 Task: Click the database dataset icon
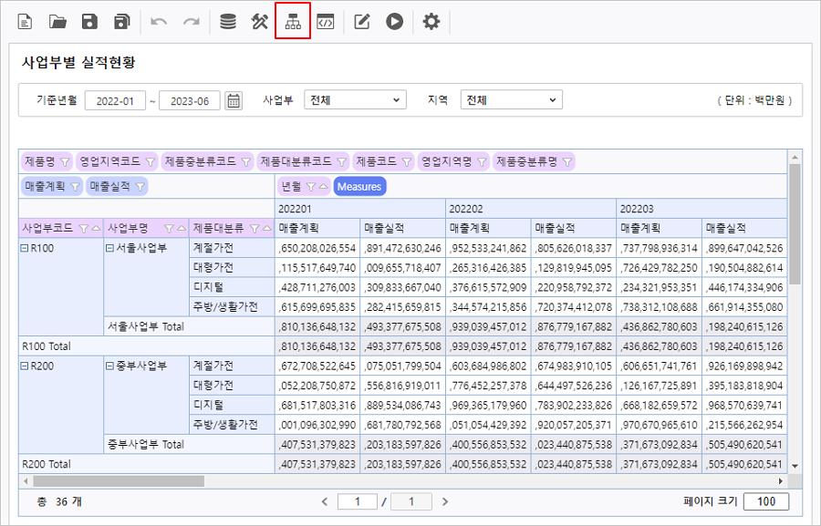point(228,21)
